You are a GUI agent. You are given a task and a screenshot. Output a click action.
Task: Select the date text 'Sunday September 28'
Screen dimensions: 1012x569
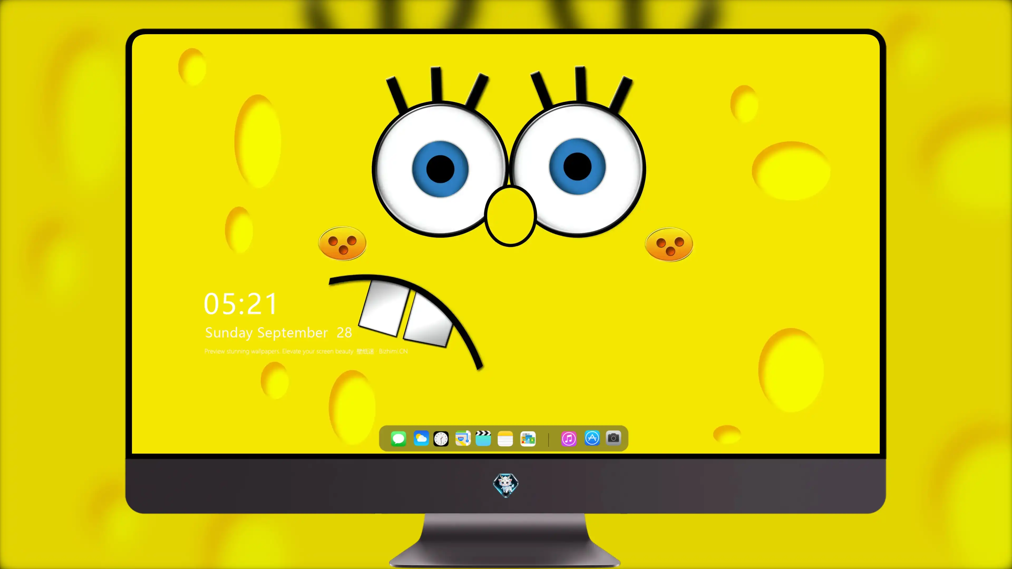tap(278, 333)
